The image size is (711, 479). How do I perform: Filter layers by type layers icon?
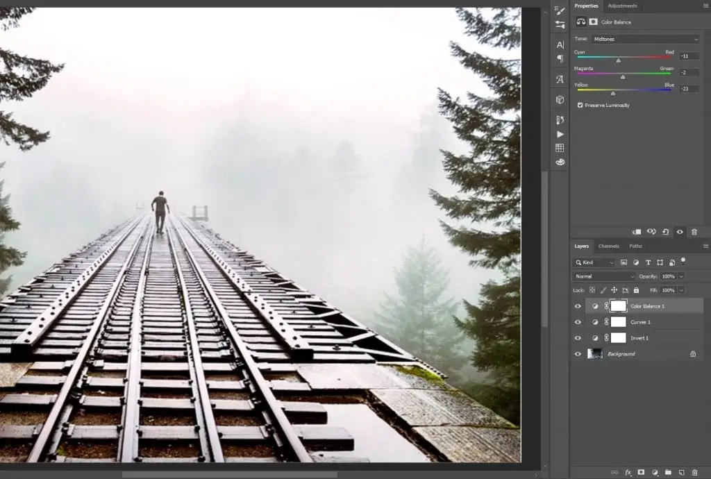(648, 262)
